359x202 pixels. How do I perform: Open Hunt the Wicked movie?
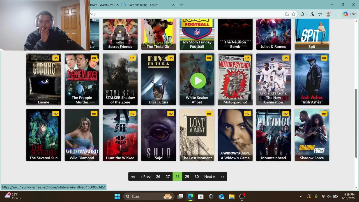(x=120, y=135)
